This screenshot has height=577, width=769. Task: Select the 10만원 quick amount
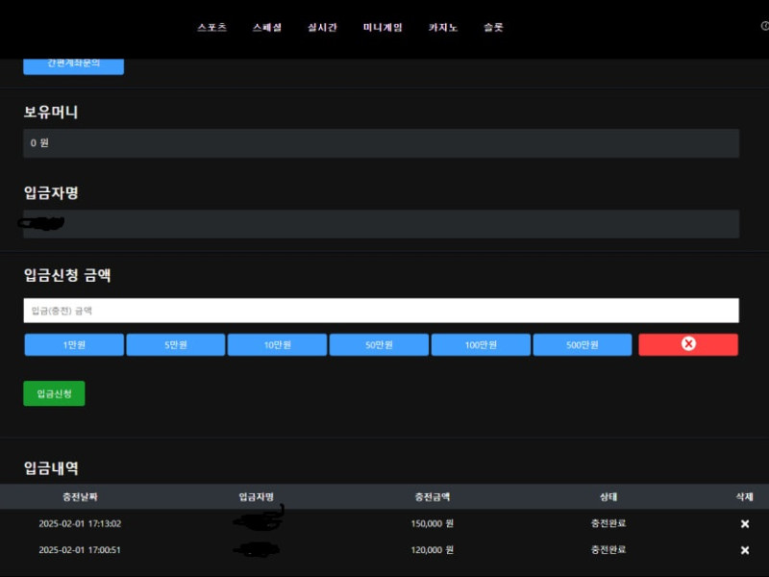pyautogui.click(x=277, y=344)
